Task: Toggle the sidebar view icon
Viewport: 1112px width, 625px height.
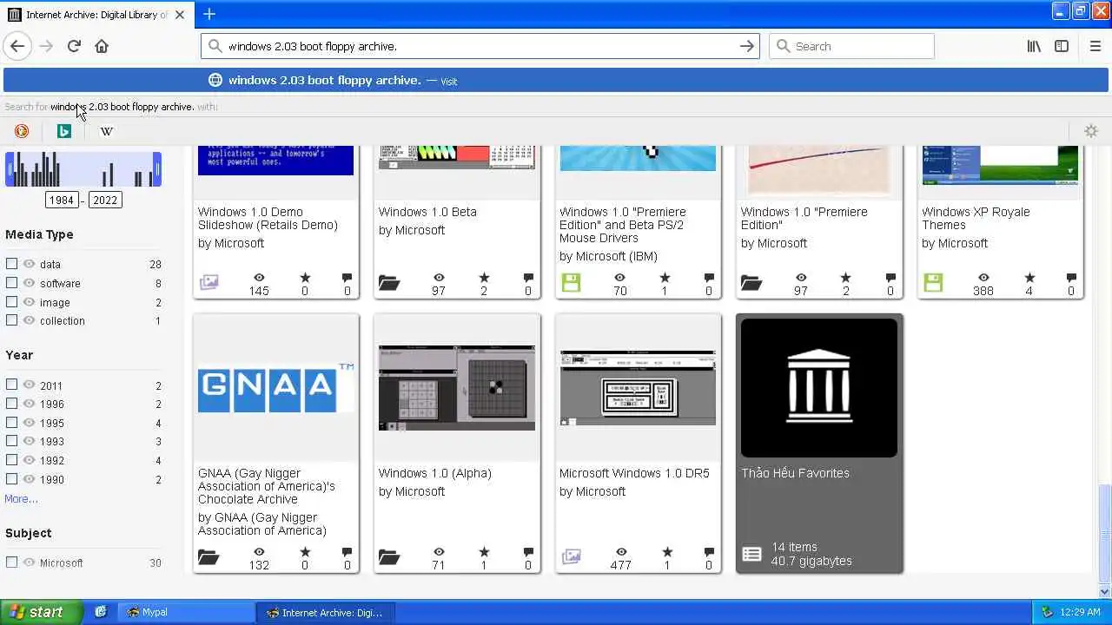Action: click(1062, 46)
